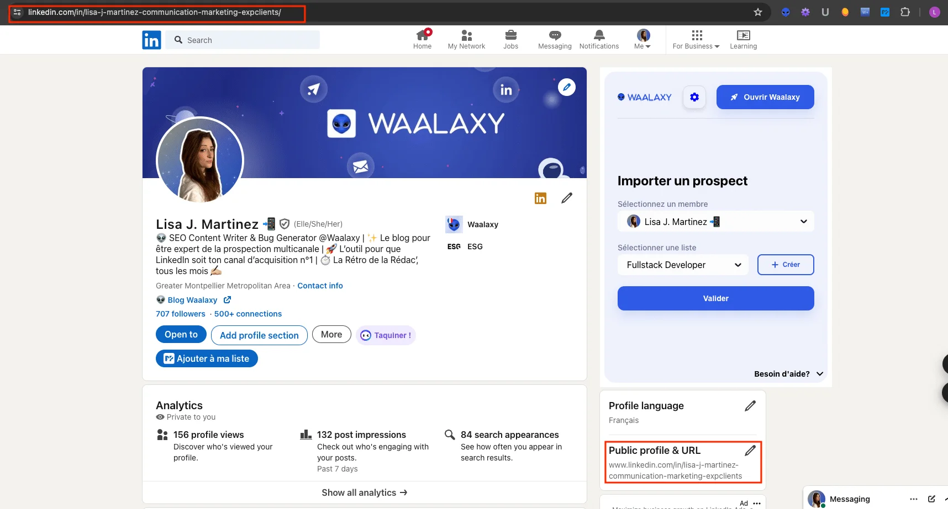Open Messaging from top navigation
Viewport: 948px width, 509px height.
555,39
